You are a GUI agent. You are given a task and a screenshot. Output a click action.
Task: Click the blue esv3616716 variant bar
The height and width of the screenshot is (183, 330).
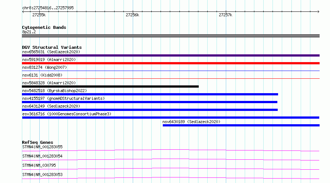171,118
